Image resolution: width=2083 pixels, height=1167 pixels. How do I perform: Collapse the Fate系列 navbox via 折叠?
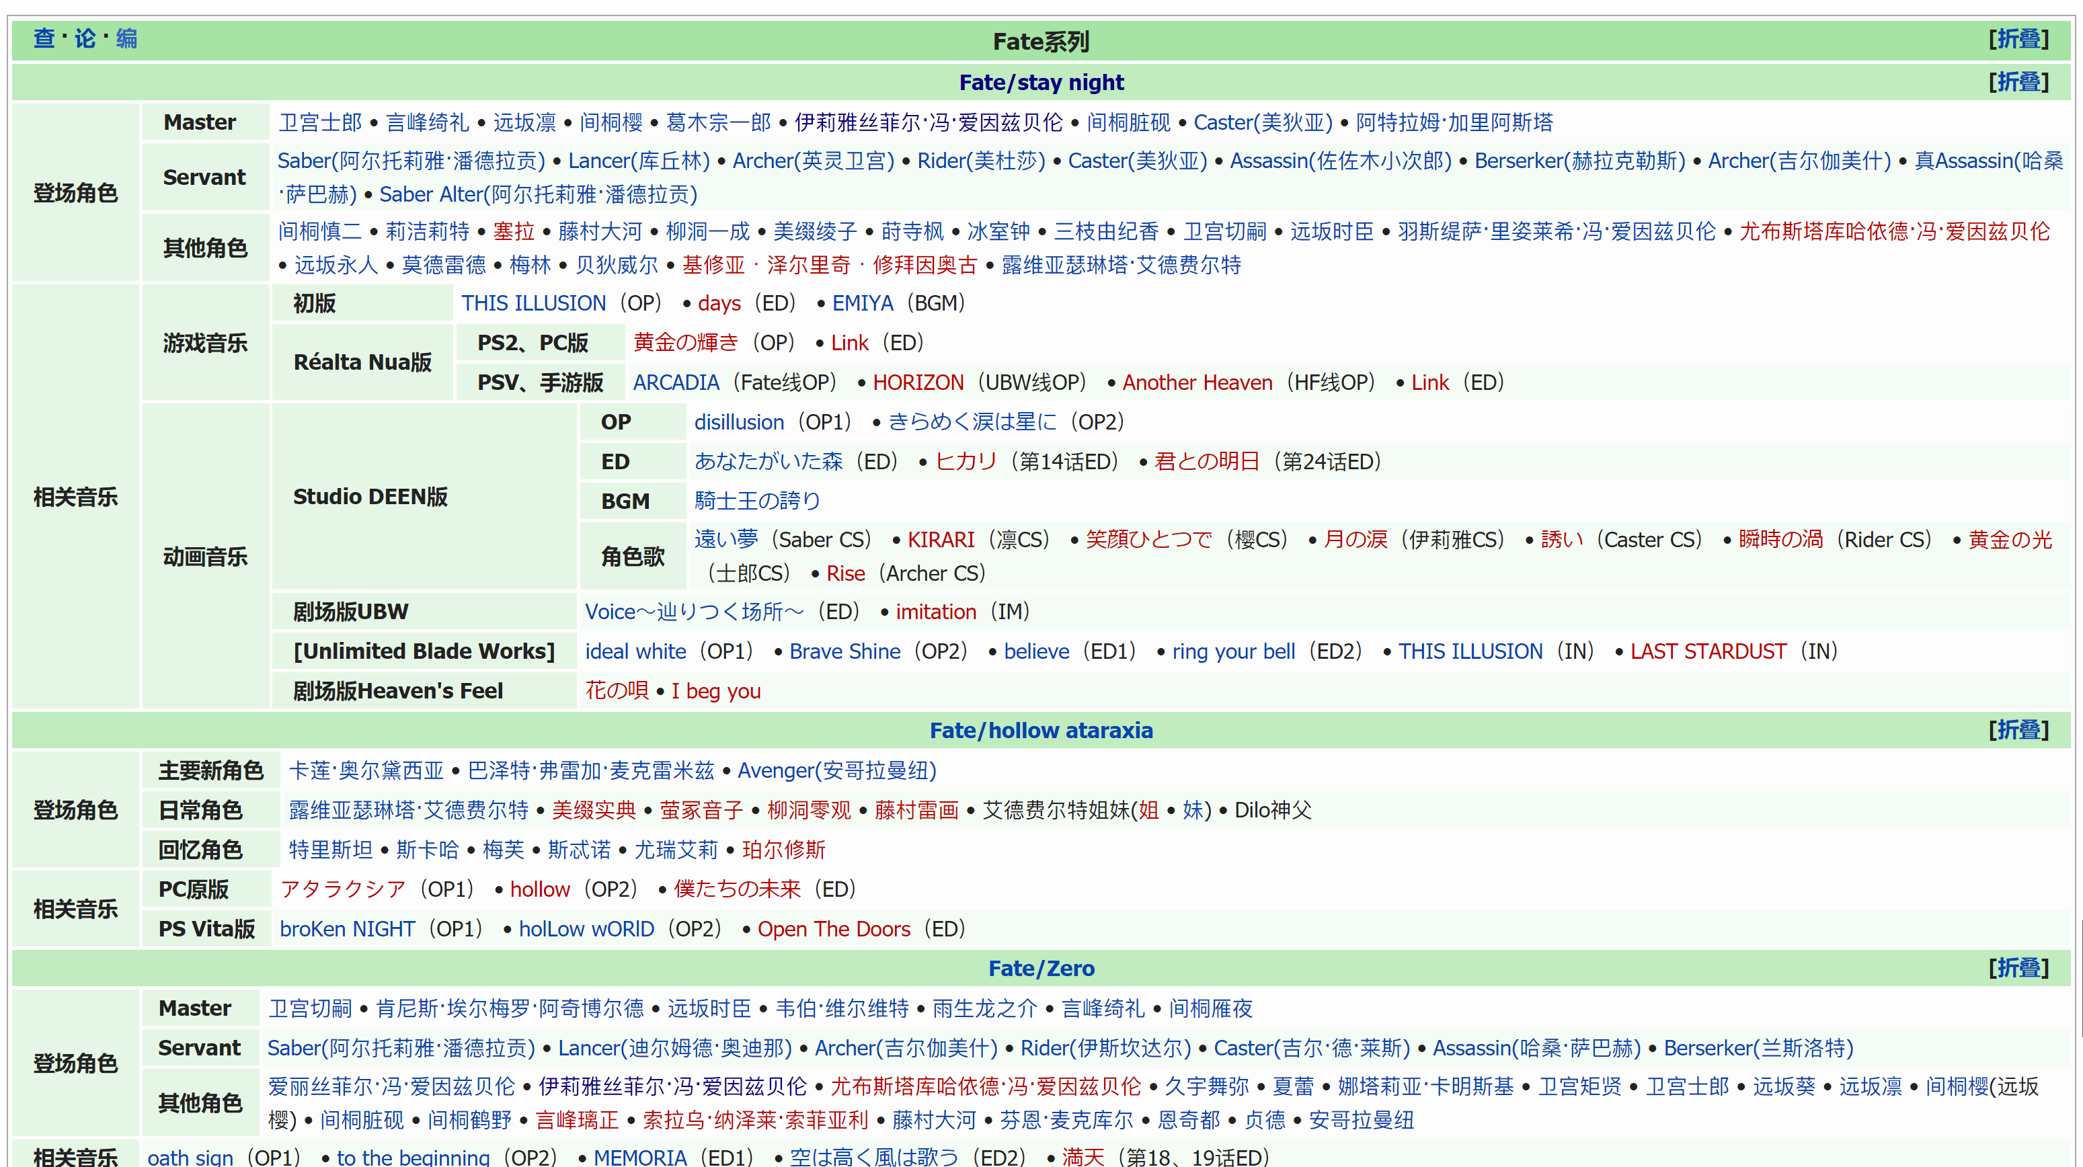tap(2018, 39)
